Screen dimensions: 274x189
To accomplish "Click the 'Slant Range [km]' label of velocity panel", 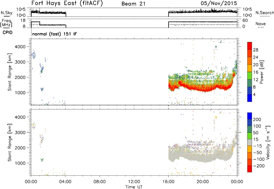I will (x=10, y=142).
